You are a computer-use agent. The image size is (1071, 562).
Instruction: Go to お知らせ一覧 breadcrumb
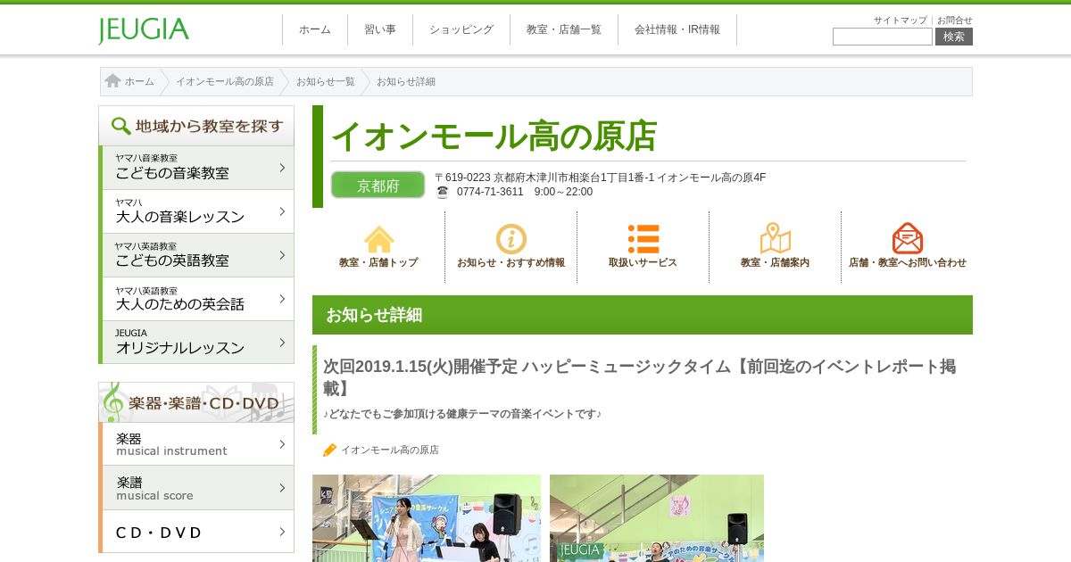326,81
